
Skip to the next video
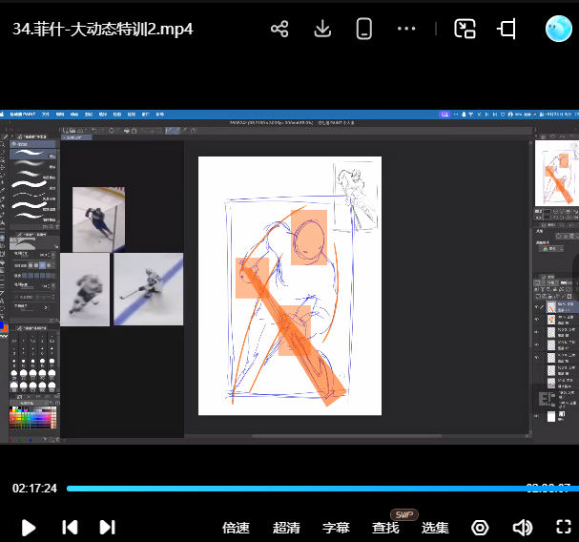(108, 528)
